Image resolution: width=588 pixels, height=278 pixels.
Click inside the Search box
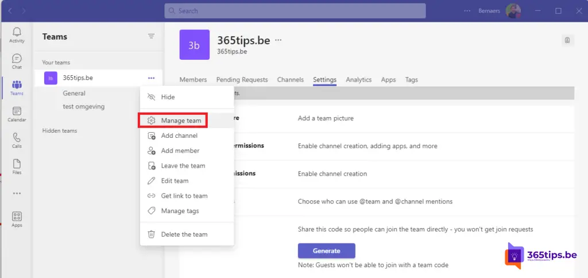(295, 11)
